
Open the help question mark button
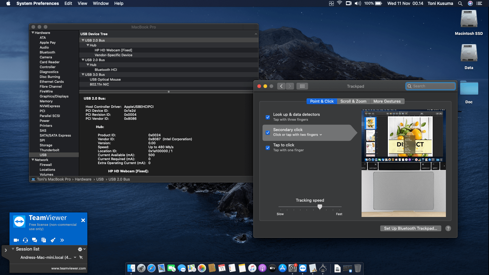[x=448, y=228]
